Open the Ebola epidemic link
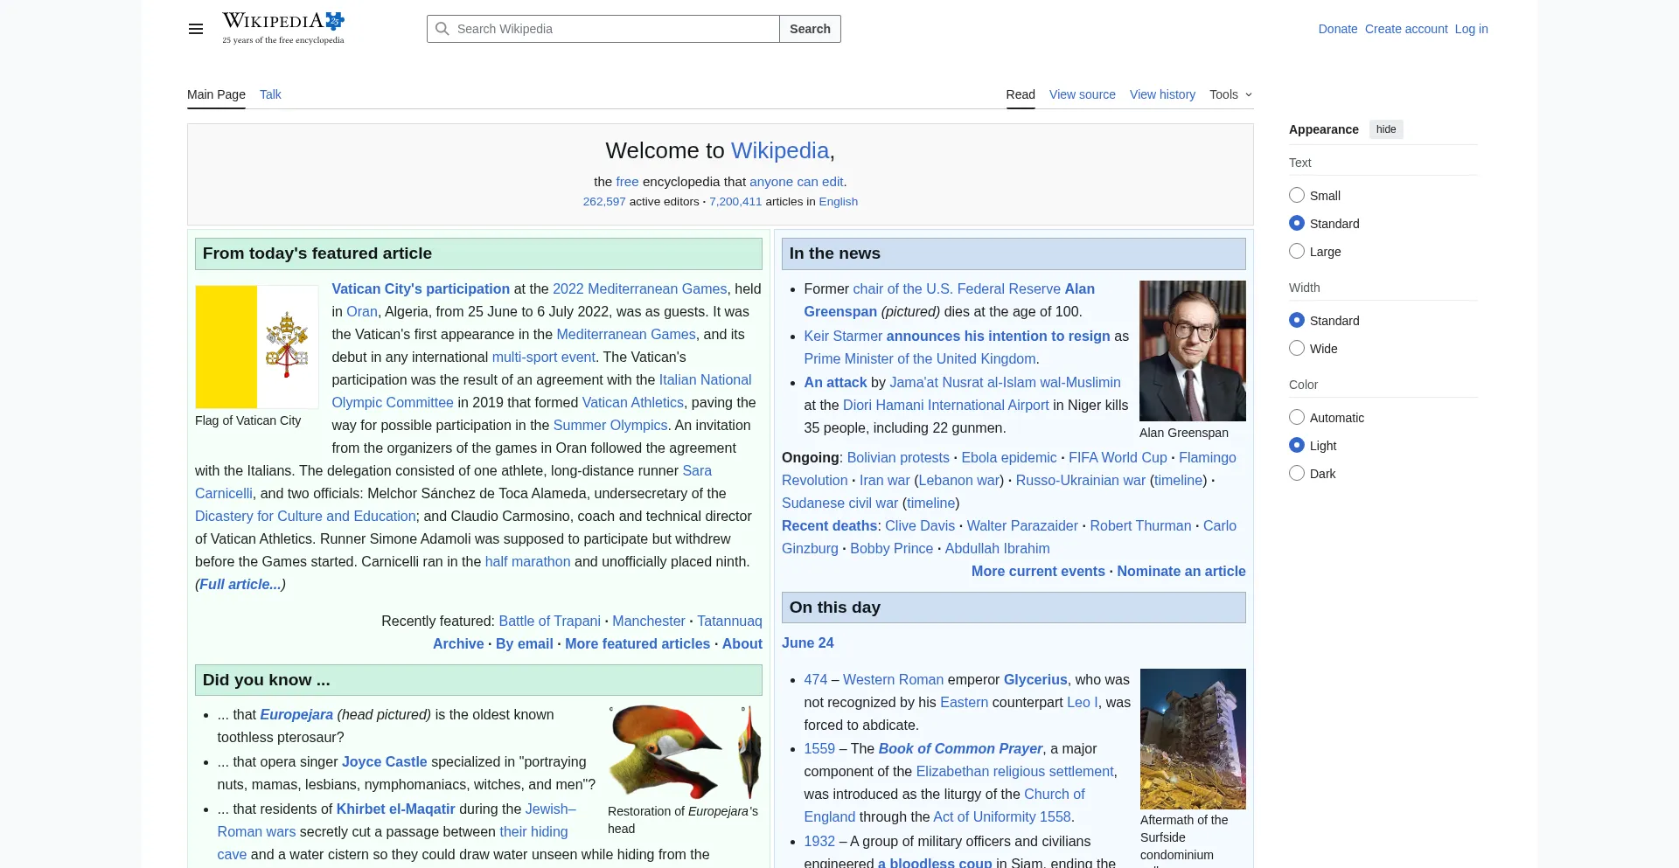The image size is (1679, 868). [1009, 457]
